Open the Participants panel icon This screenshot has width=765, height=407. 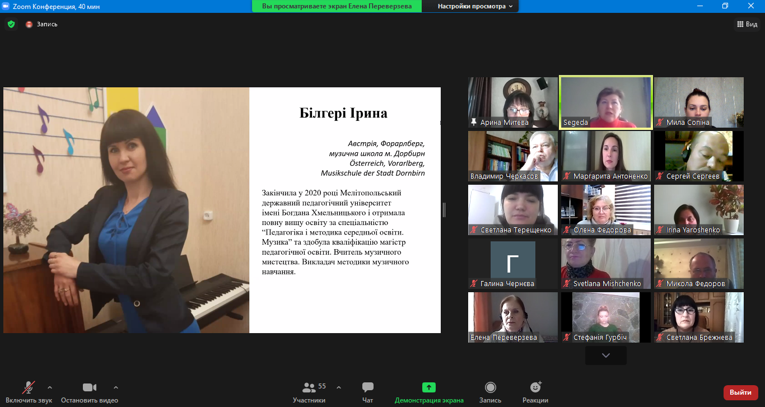point(309,387)
